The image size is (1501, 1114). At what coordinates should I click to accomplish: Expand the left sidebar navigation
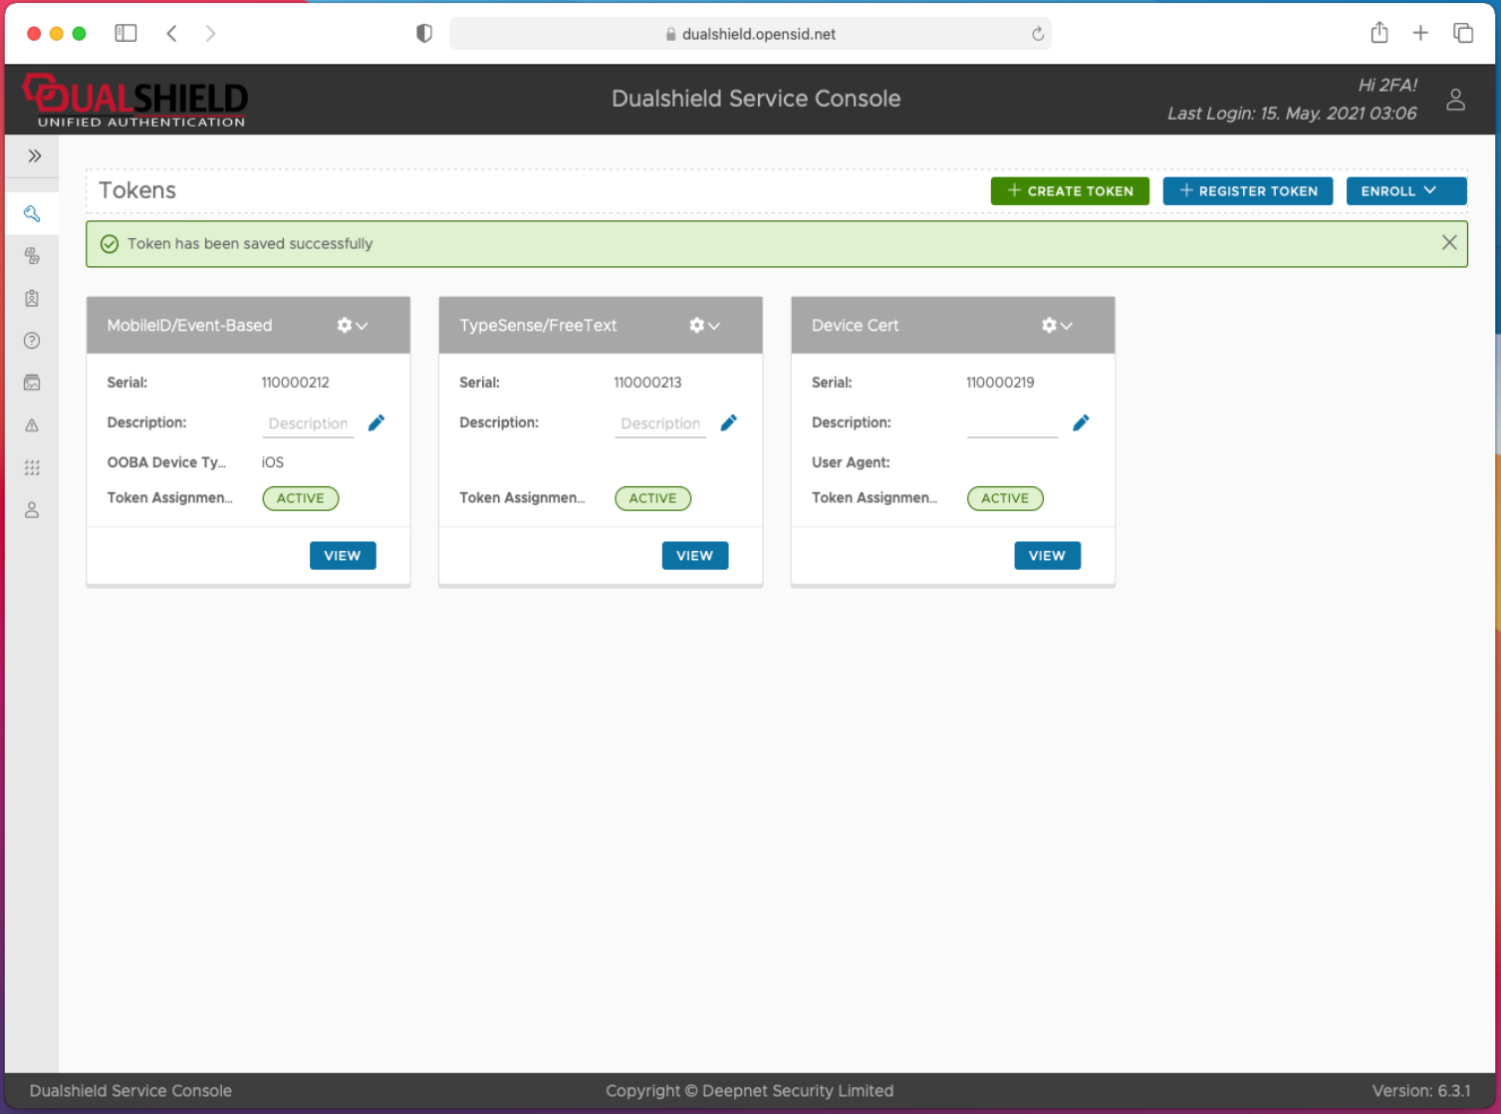(x=35, y=156)
